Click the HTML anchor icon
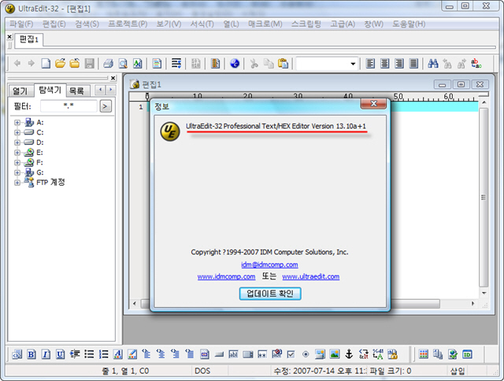Screen dimensions: 504x381 349,354
